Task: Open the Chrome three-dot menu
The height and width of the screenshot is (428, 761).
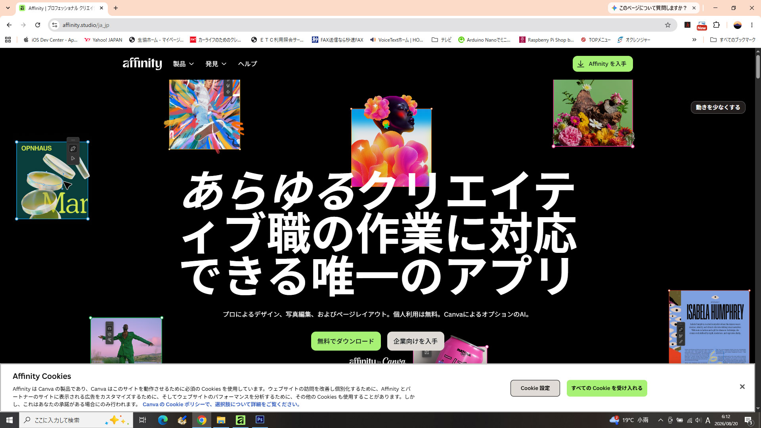Action: tap(752, 25)
